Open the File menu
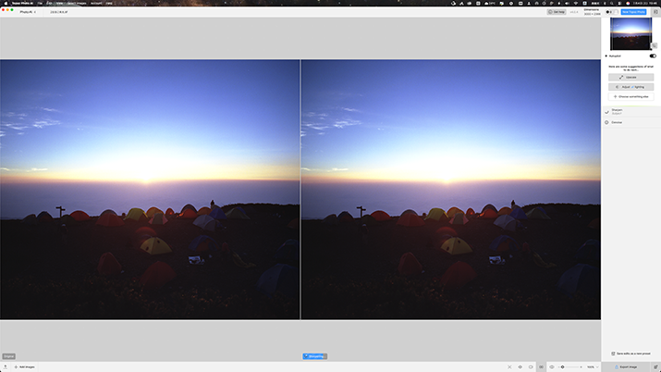Image resolution: width=661 pixels, height=372 pixels. (40, 3)
